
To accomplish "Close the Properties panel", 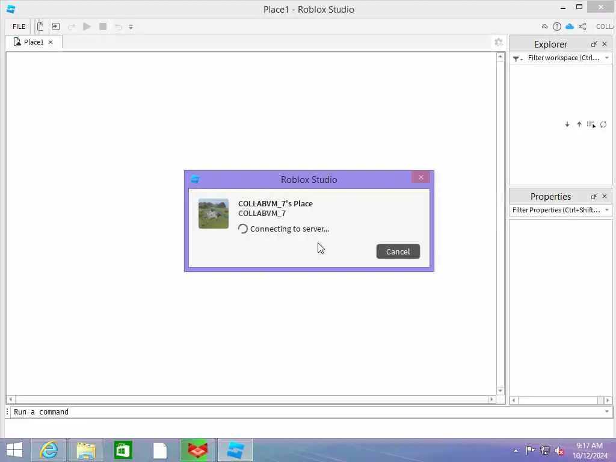I will 605,196.
